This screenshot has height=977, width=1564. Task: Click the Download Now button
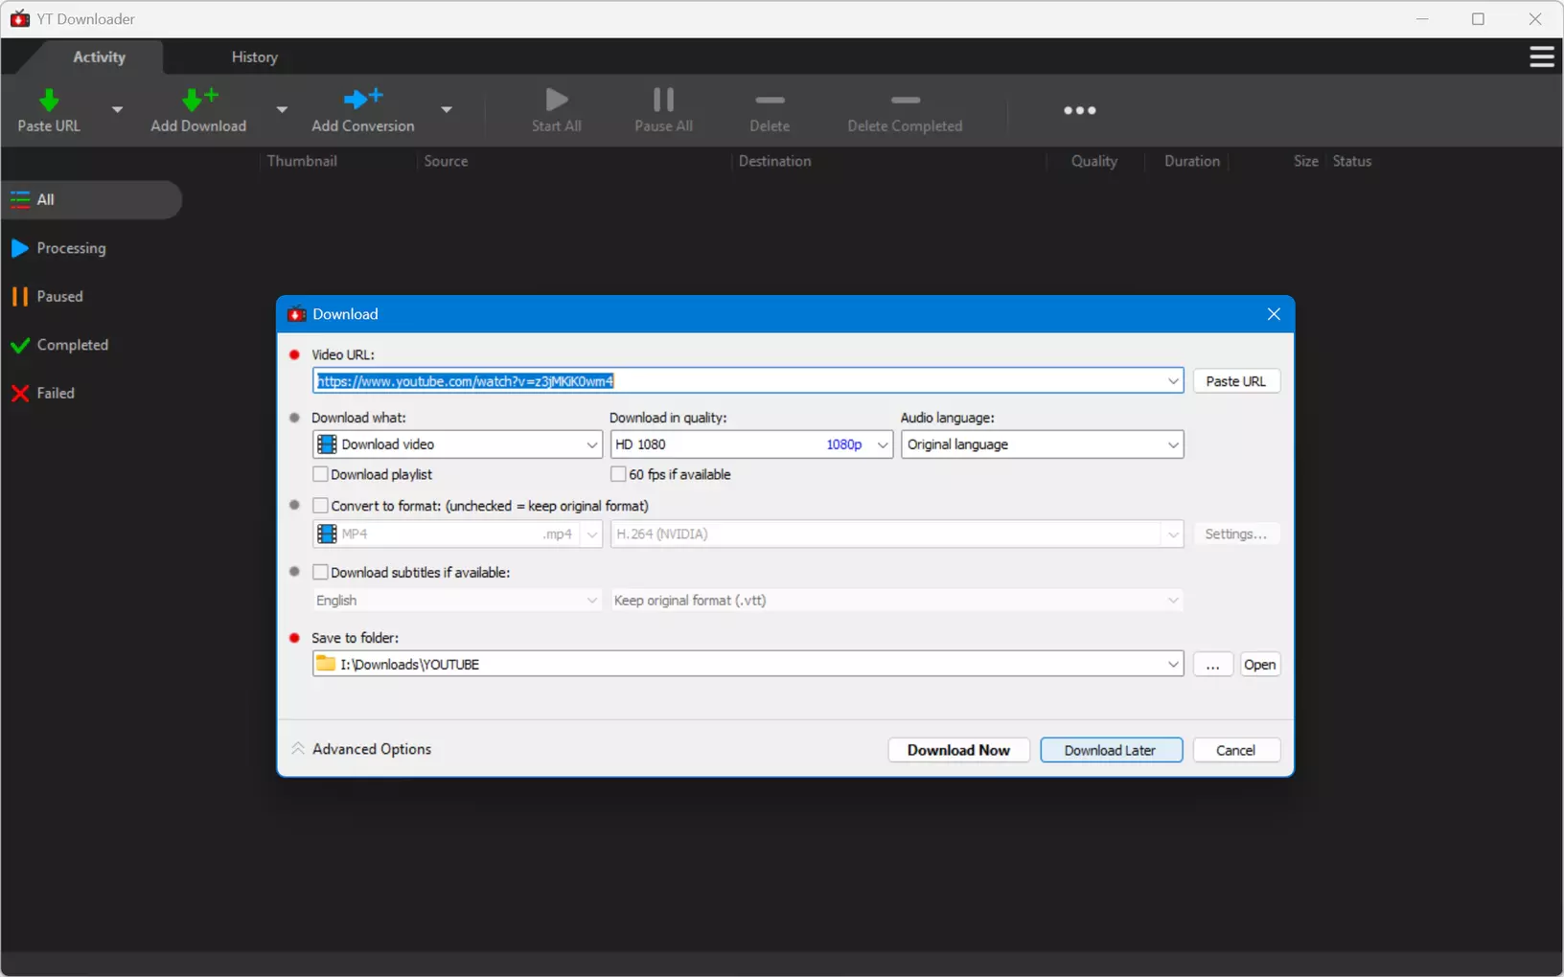(x=958, y=750)
